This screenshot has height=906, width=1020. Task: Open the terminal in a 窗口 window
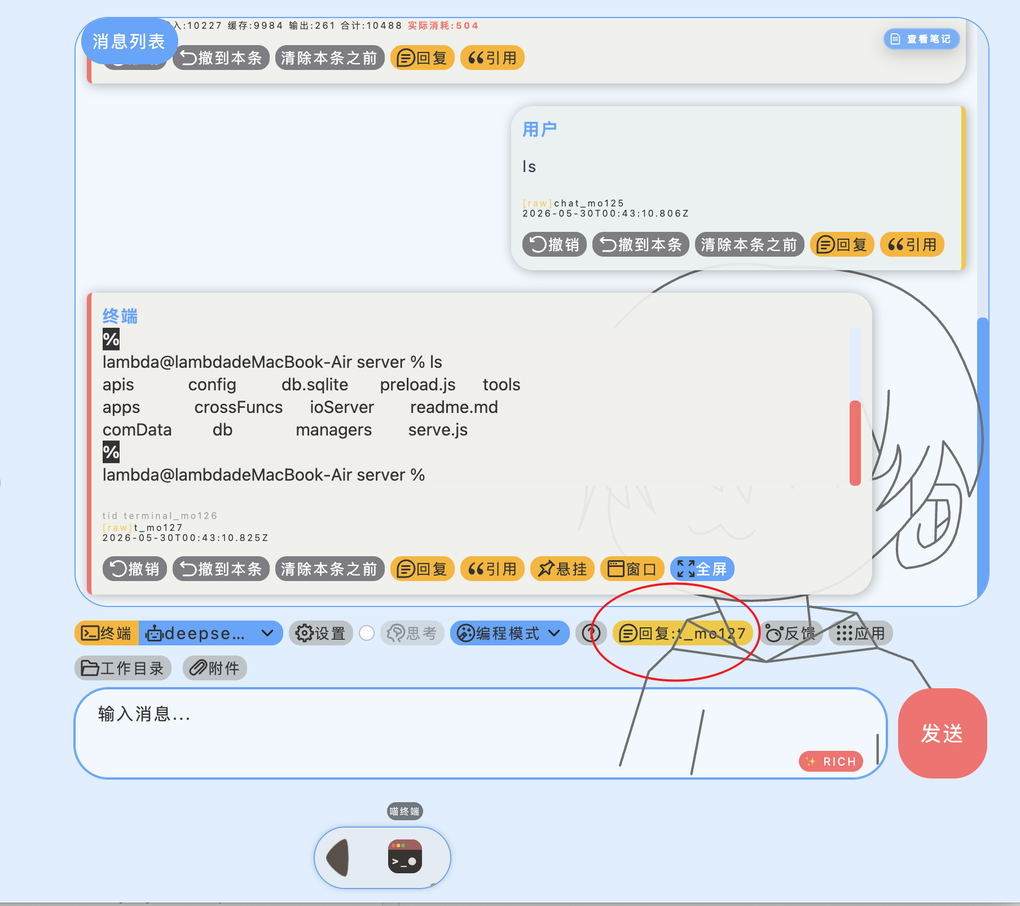click(x=632, y=569)
